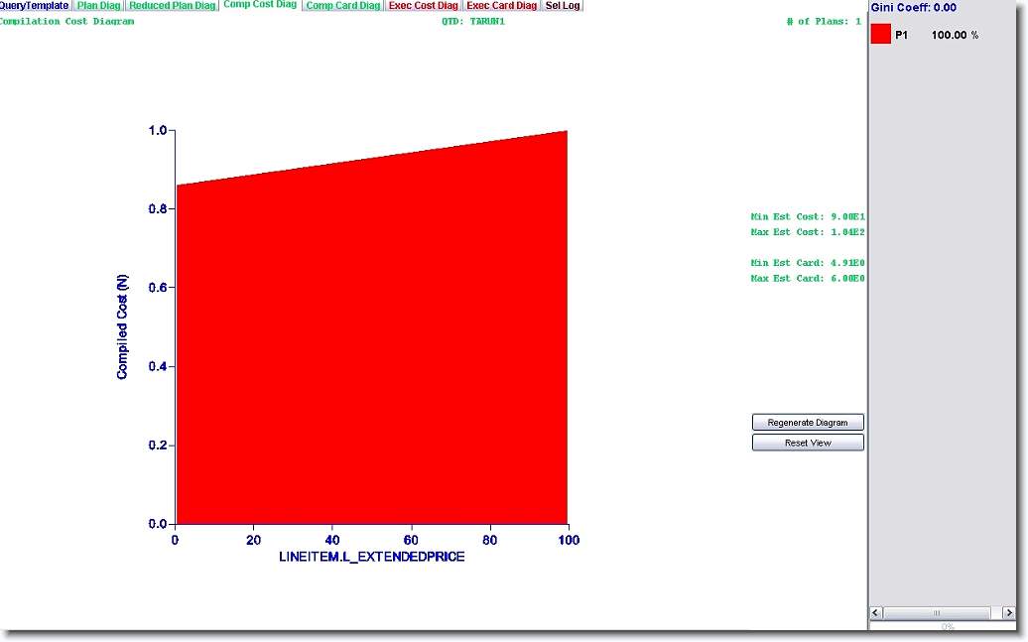Switch to the Exec Card Diag tab
Image resolution: width=1028 pixels, height=642 pixels.
click(x=502, y=6)
